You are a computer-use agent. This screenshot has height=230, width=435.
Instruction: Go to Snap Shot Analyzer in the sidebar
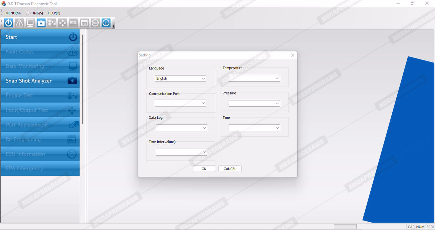(x=40, y=81)
